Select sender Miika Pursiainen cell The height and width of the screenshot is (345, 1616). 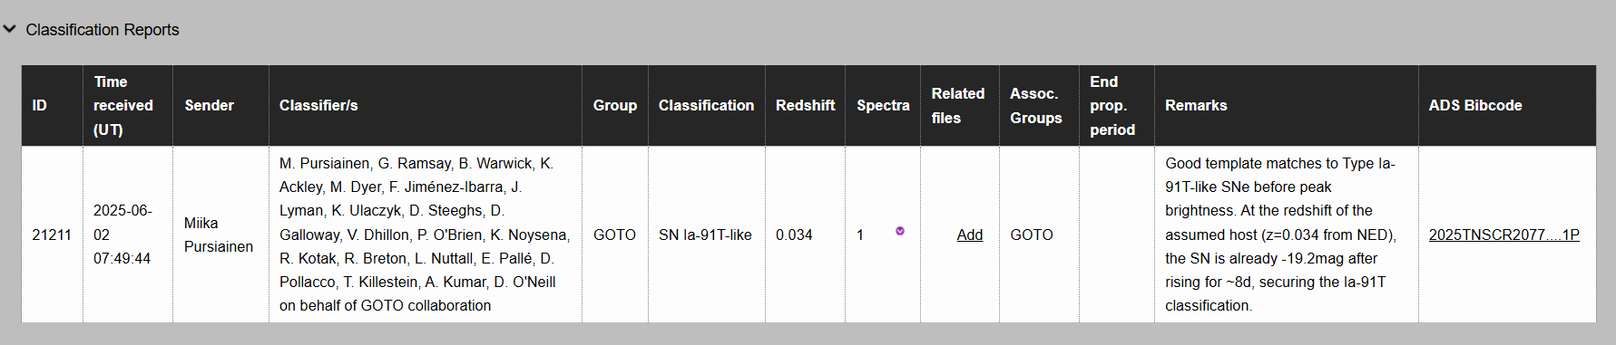[x=220, y=235]
